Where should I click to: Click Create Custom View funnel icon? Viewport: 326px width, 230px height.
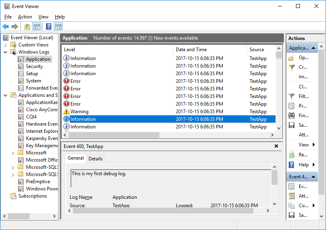pos(292,68)
